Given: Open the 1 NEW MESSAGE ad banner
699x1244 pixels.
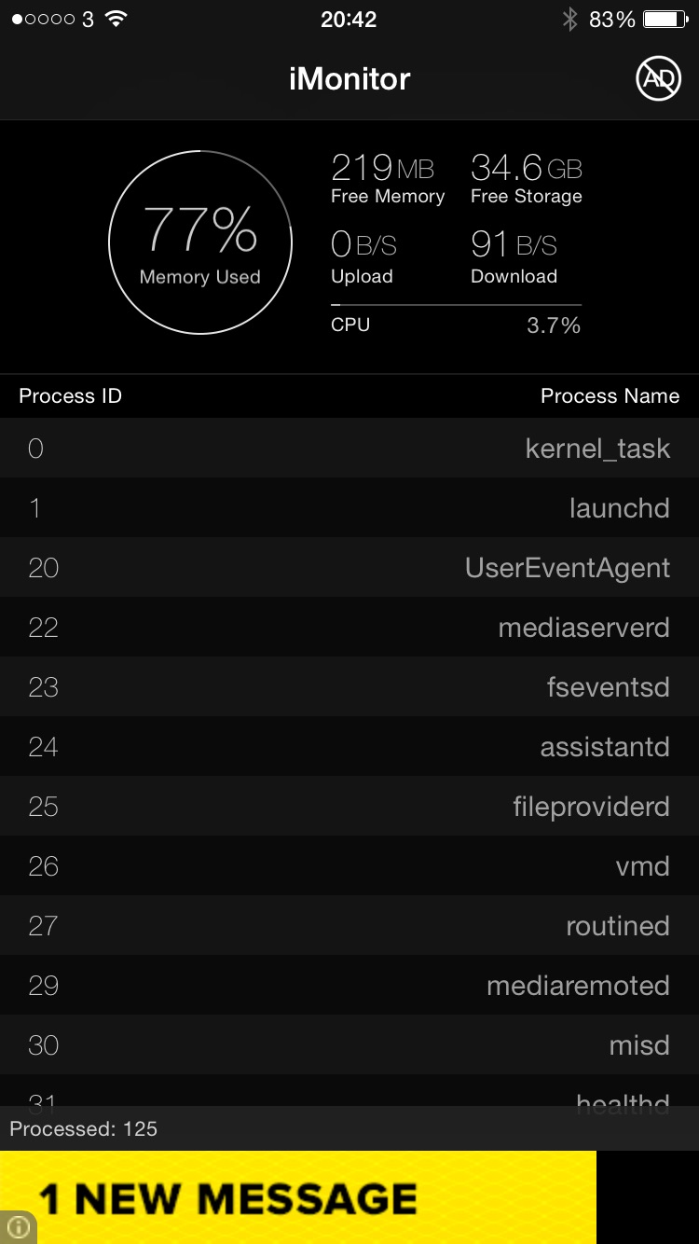Looking at the screenshot, I should [x=298, y=1197].
